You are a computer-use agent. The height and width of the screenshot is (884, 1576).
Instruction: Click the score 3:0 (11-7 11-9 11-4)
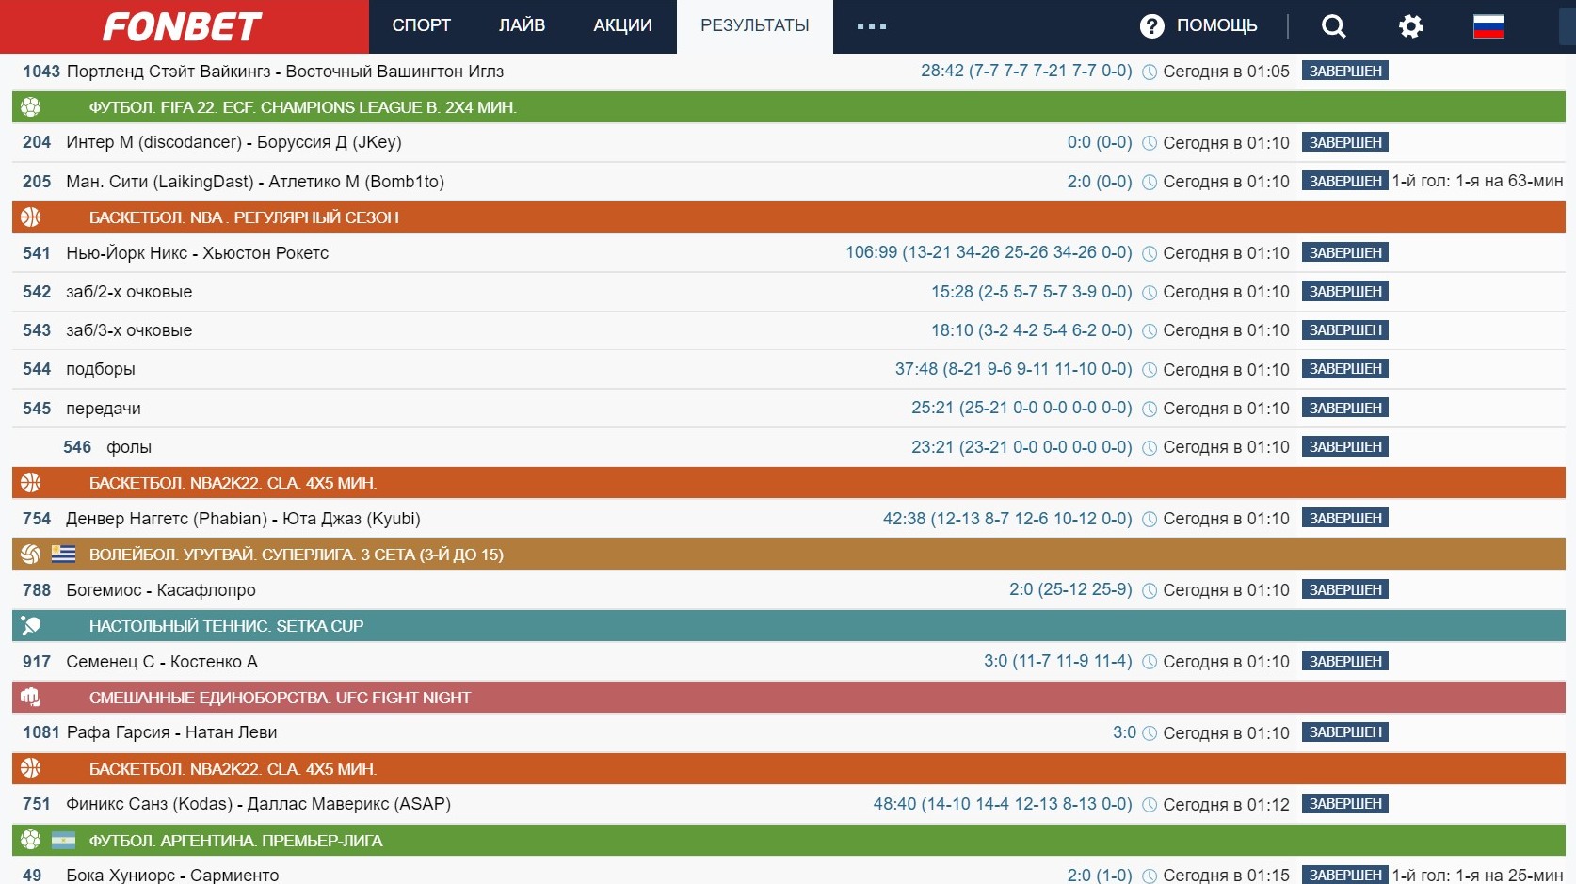(x=1058, y=661)
